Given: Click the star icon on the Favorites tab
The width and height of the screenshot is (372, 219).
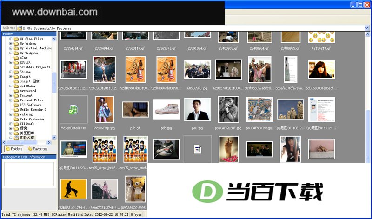Looking at the screenshot, I should [30, 149].
